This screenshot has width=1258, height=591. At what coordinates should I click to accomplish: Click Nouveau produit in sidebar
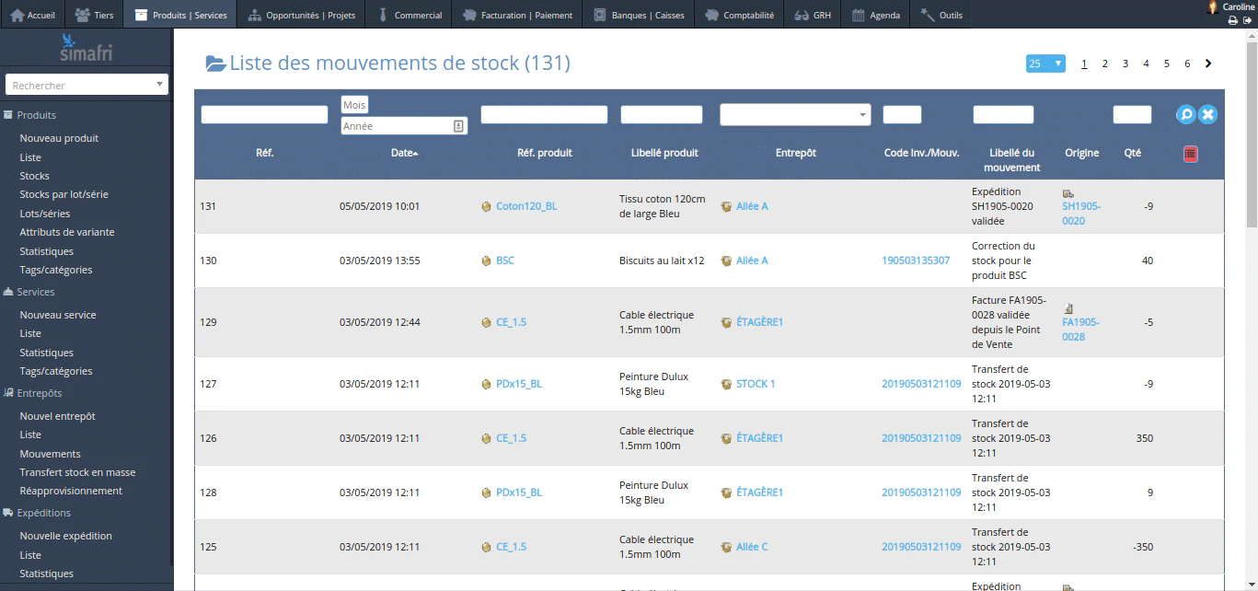click(x=59, y=138)
